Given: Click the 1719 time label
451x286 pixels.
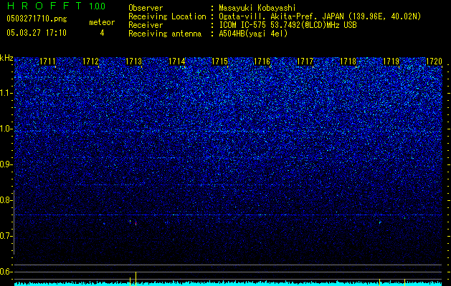Looking at the screenshot, I should pos(391,61).
